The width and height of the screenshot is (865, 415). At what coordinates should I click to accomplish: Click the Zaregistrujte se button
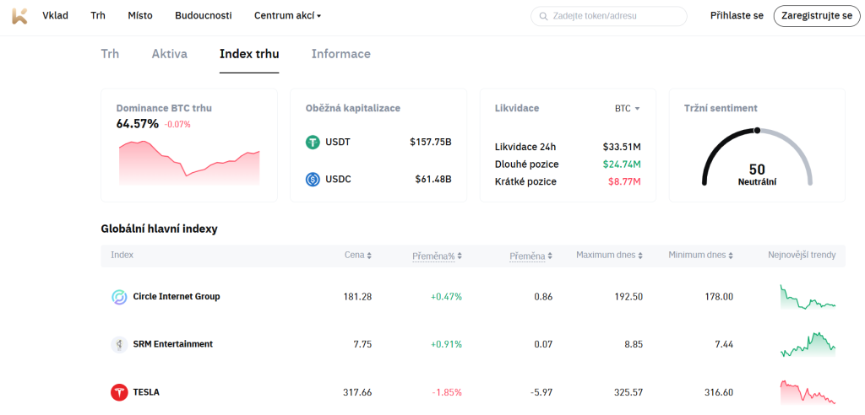(816, 16)
